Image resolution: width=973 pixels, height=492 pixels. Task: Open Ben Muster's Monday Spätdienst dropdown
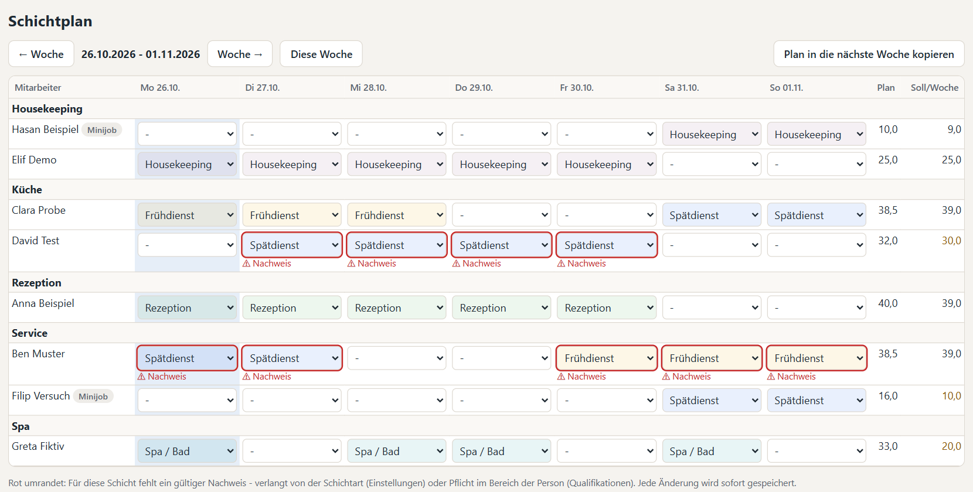click(187, 358)
